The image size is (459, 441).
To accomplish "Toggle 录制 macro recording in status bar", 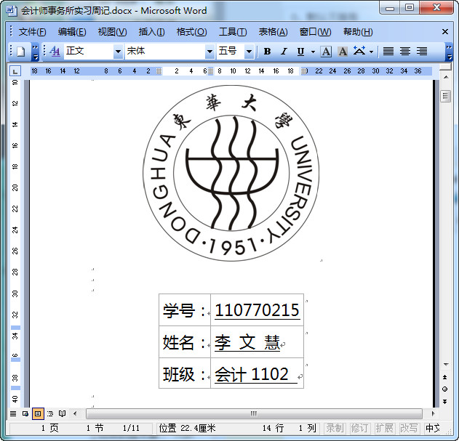I will click(335, 428).
